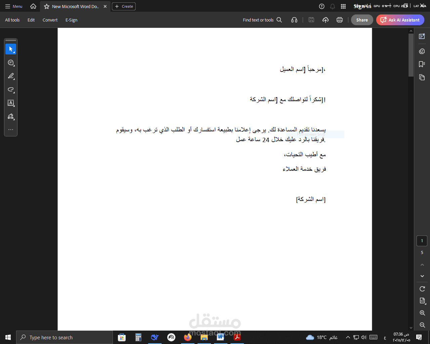Click the Create new tab button
430x344 pixels.
pyautogui.click(x=124, y=6)
